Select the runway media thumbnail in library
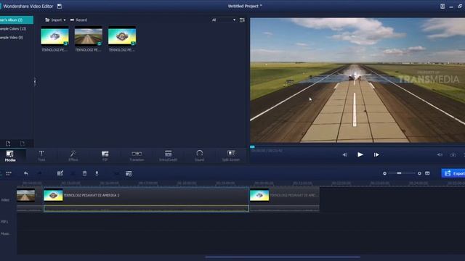465x261 pixels. click(x=89, y=36)
